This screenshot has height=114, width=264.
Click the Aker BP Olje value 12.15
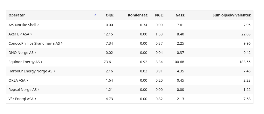tap(108, 34)
